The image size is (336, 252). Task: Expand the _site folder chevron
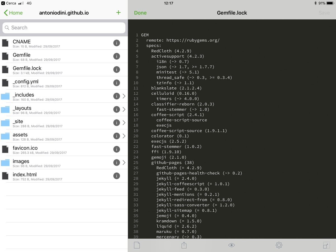click(x=124, y=123)
